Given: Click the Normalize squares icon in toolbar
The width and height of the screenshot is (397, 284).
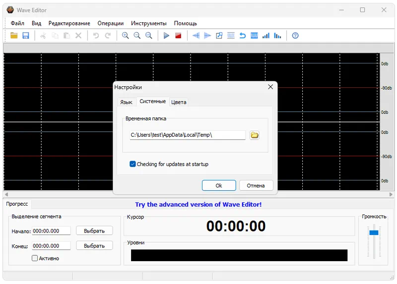Looking at the screenshot, I should coord(219,36).
